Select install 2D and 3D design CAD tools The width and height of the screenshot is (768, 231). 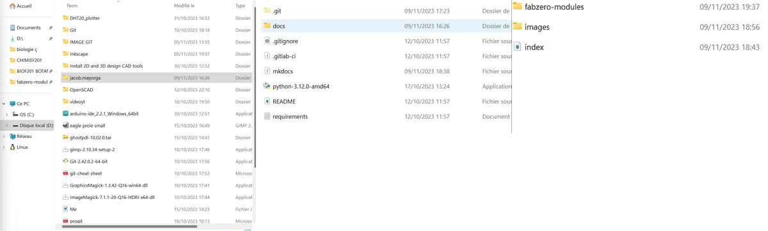pos(106,66)
